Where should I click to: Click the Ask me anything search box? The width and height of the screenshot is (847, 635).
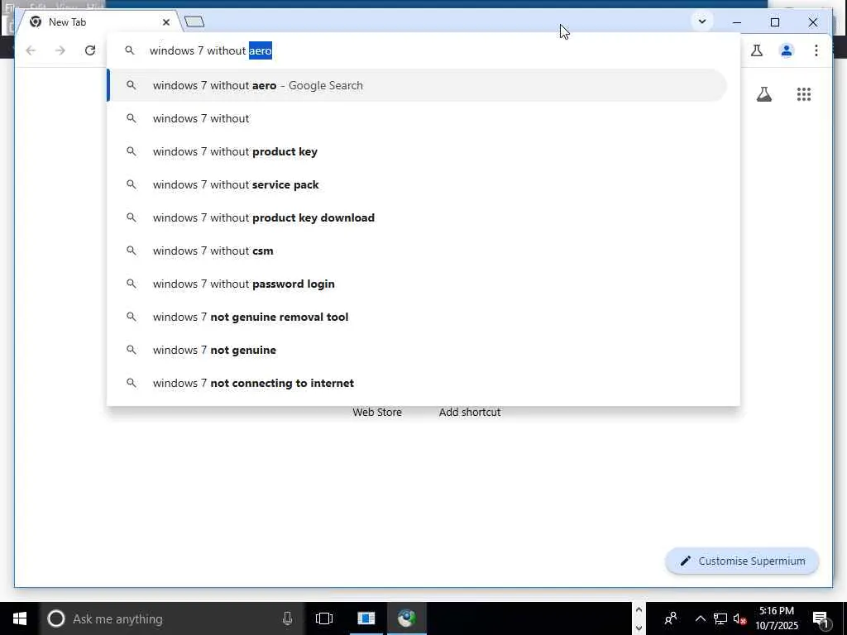171,618
